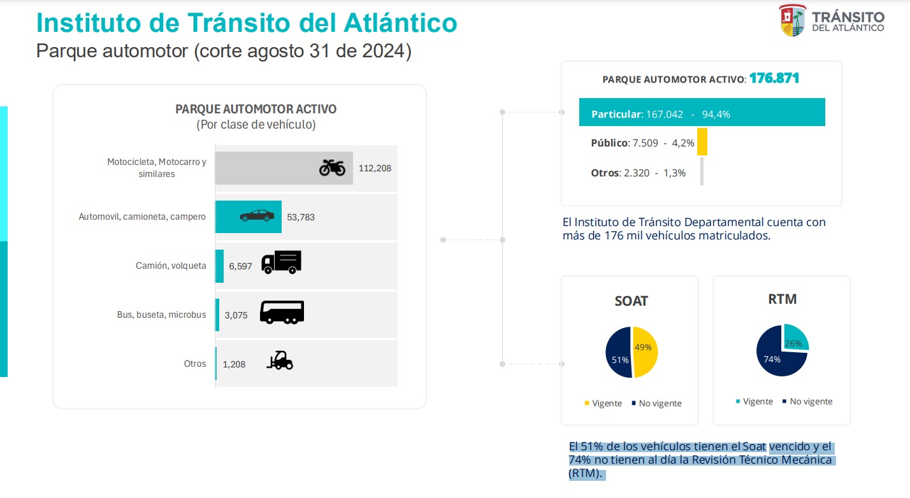Click "Vigente" label under the SOAT pie
910x498 pixels.
pyautogui.click(x=607, y=403)
